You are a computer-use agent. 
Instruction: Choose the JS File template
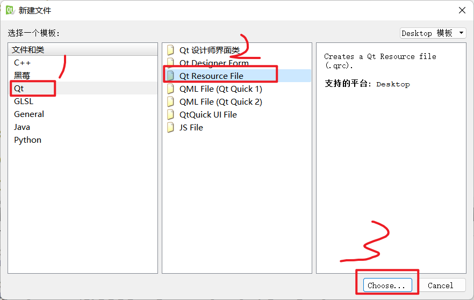point(236,127)
